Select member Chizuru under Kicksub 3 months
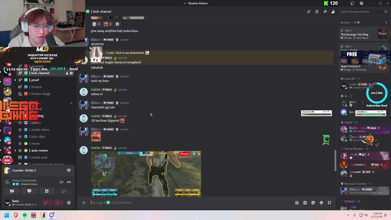This screenshot has height=220, width=391. tap(364, 191)
